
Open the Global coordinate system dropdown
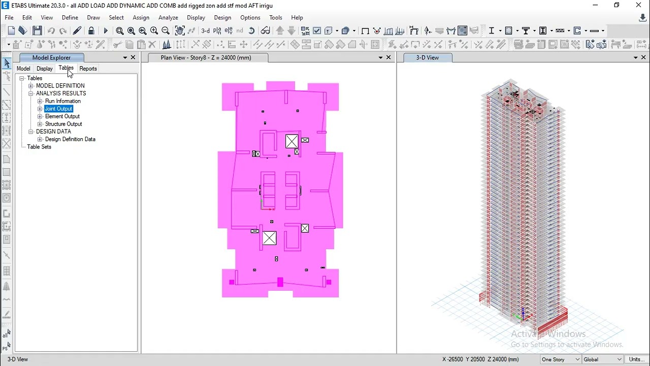pyautogui.click(x=603, y=359)
